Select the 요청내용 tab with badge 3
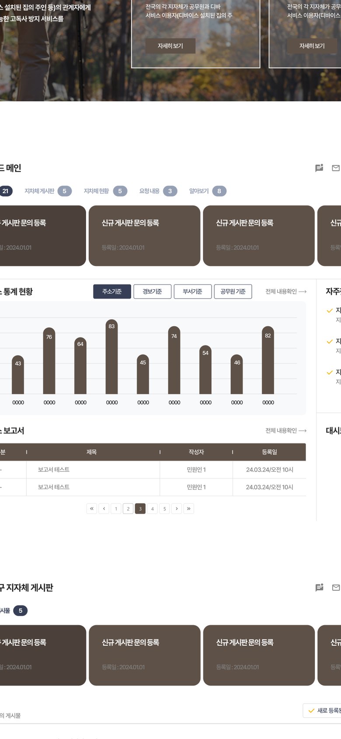Screen dimensions: 341x739 (x=158, y=191)
